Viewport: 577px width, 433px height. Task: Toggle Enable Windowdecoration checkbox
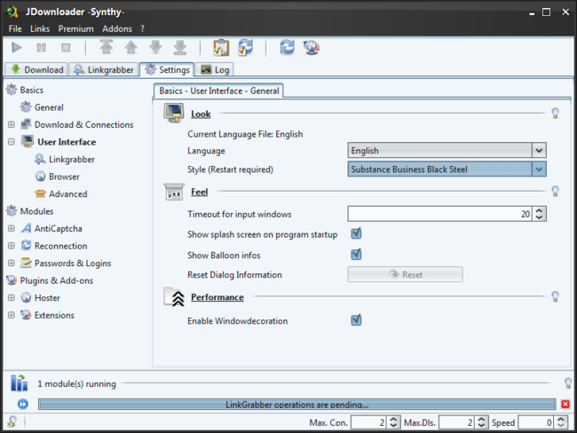click(x=356, y=320)
